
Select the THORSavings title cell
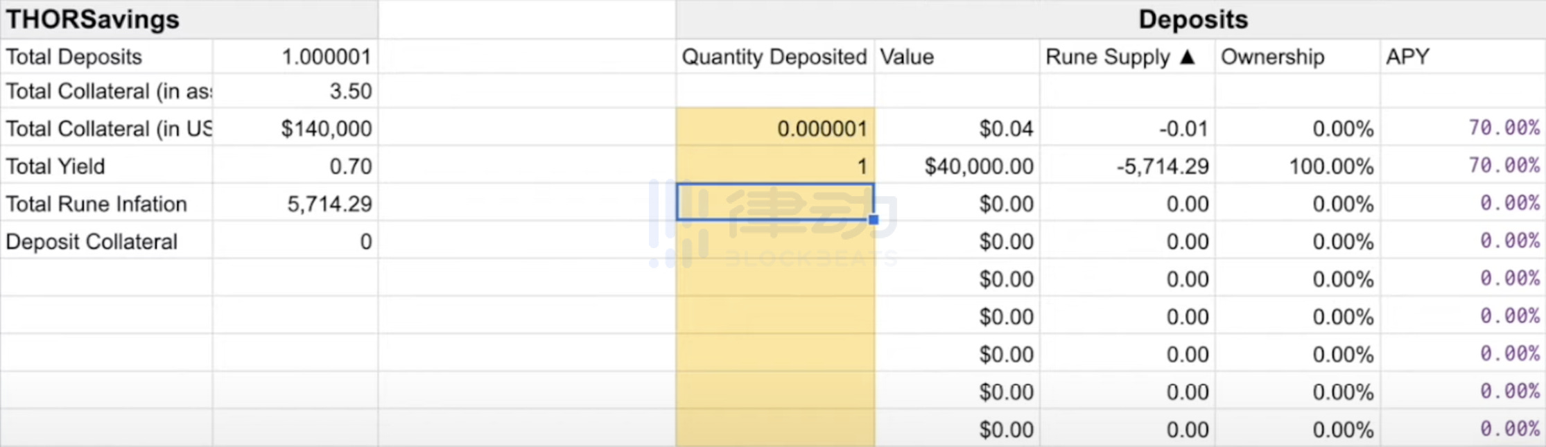point(189,19)
